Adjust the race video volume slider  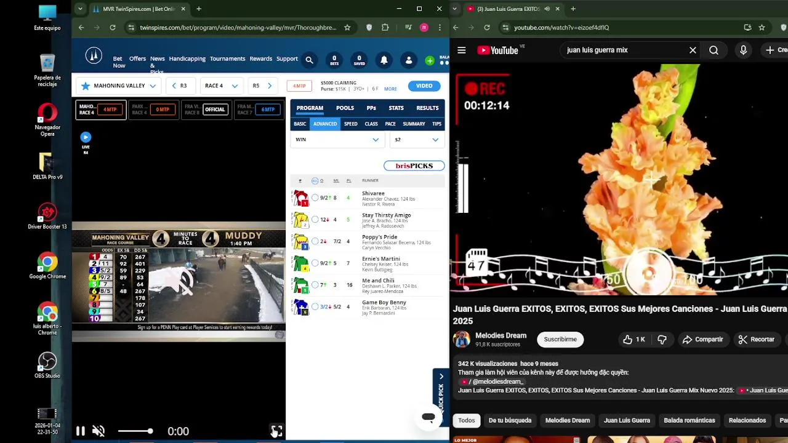click(135, 431)
